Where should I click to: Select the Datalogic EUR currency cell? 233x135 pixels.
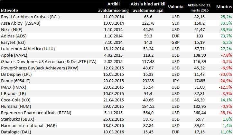(x=176, y=132)
